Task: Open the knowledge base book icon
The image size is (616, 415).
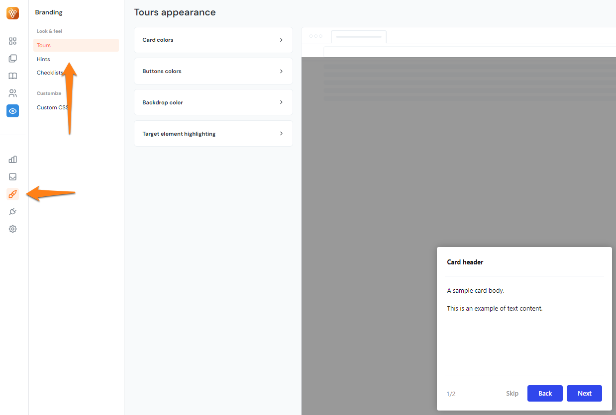Action: point(12,76)
